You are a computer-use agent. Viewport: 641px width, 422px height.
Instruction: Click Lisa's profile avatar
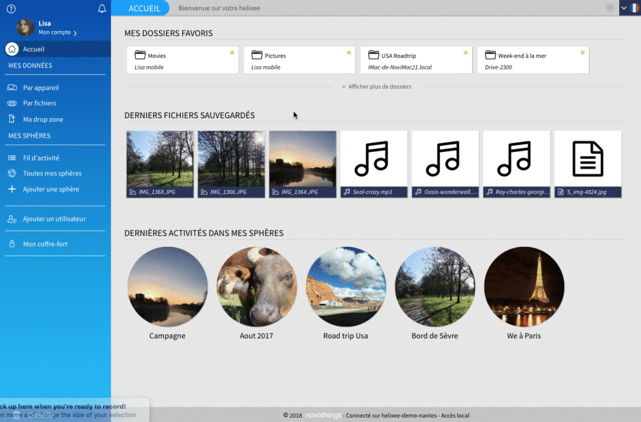tap(25, 28)
